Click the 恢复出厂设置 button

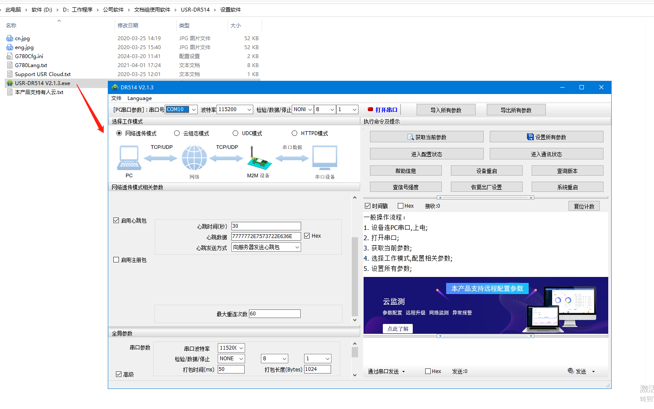click(x=486, y=187)
